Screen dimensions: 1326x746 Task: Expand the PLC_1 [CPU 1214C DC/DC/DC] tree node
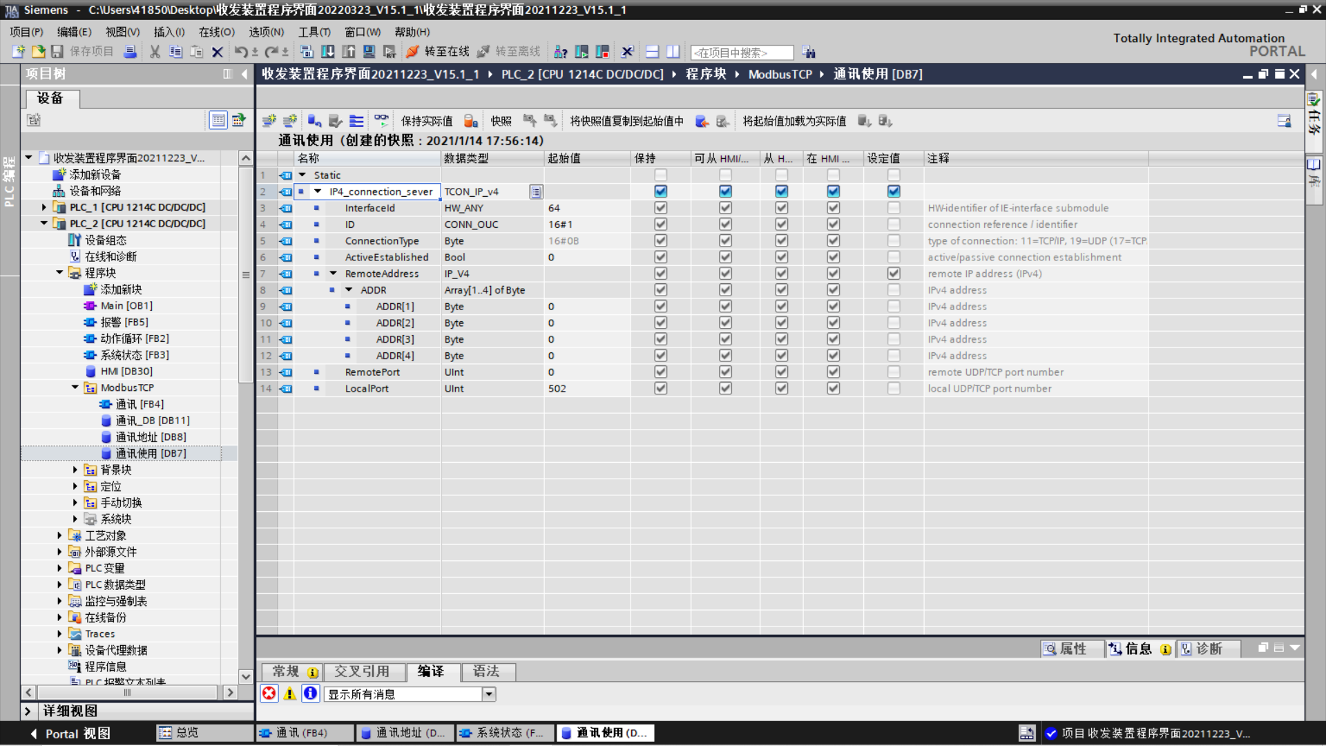point(43,207)
